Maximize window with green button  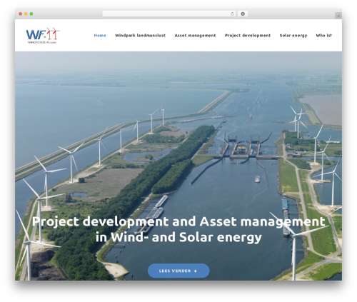pyautogui.click(x=31, y=14)
